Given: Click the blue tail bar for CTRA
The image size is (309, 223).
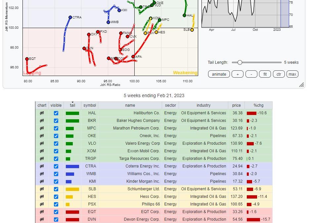Looking at the screenshot, I should tap(72, 166).
